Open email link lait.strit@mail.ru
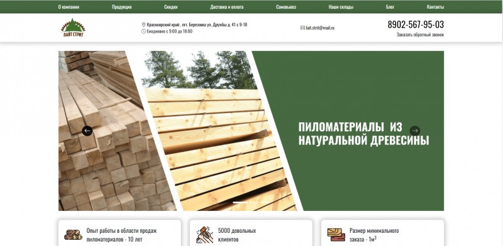The image size is (503, 246). pyautogui.click(x=320, y=28)
